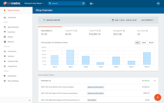Image resolution: width=164 pixels, height=103 pixels.
Task: Click Close Ratio help icon
Action: tap(51, 31)
